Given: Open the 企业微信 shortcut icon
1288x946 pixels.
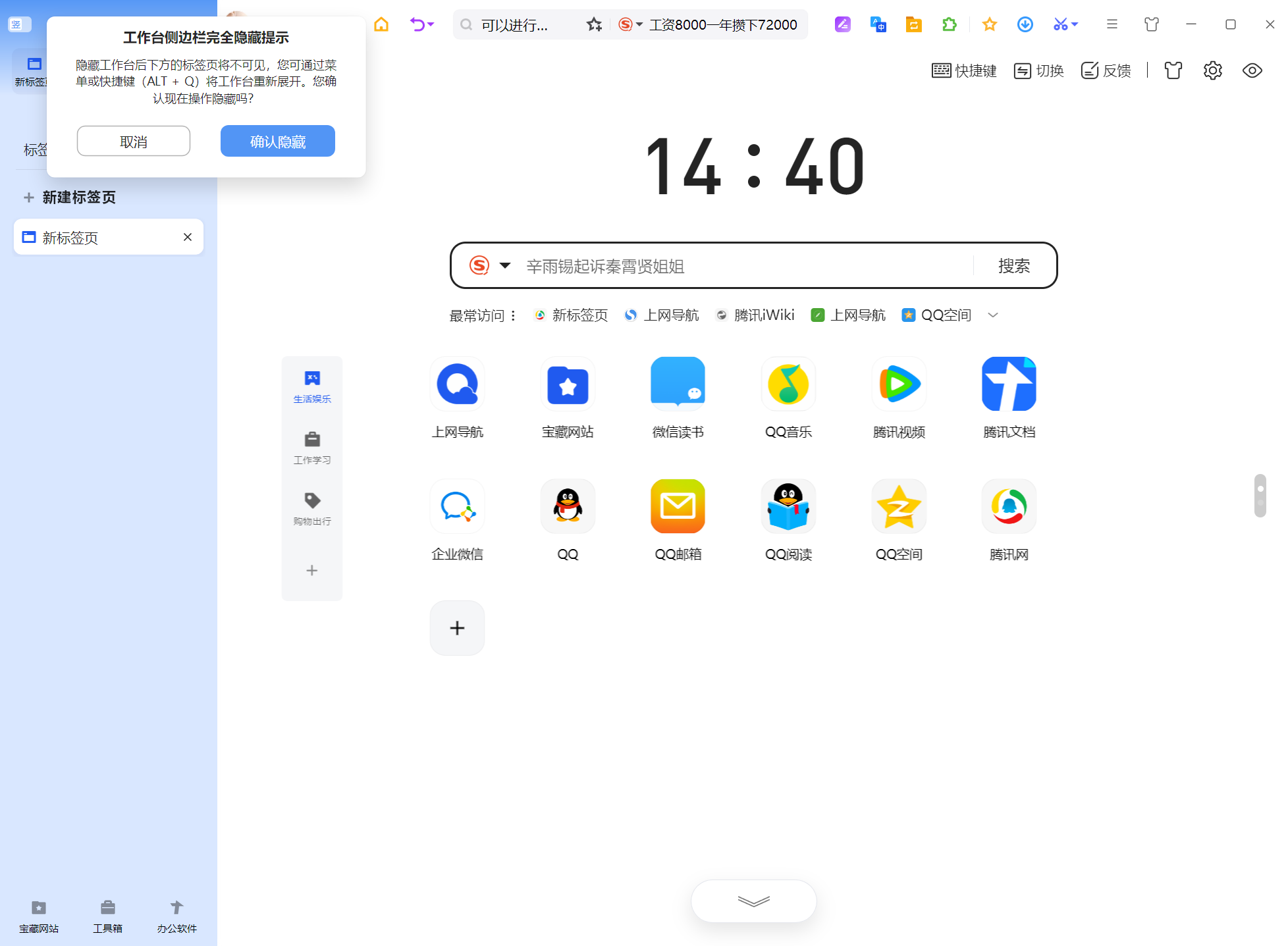Looking at the screenshot, I should [x=457, y=506].
